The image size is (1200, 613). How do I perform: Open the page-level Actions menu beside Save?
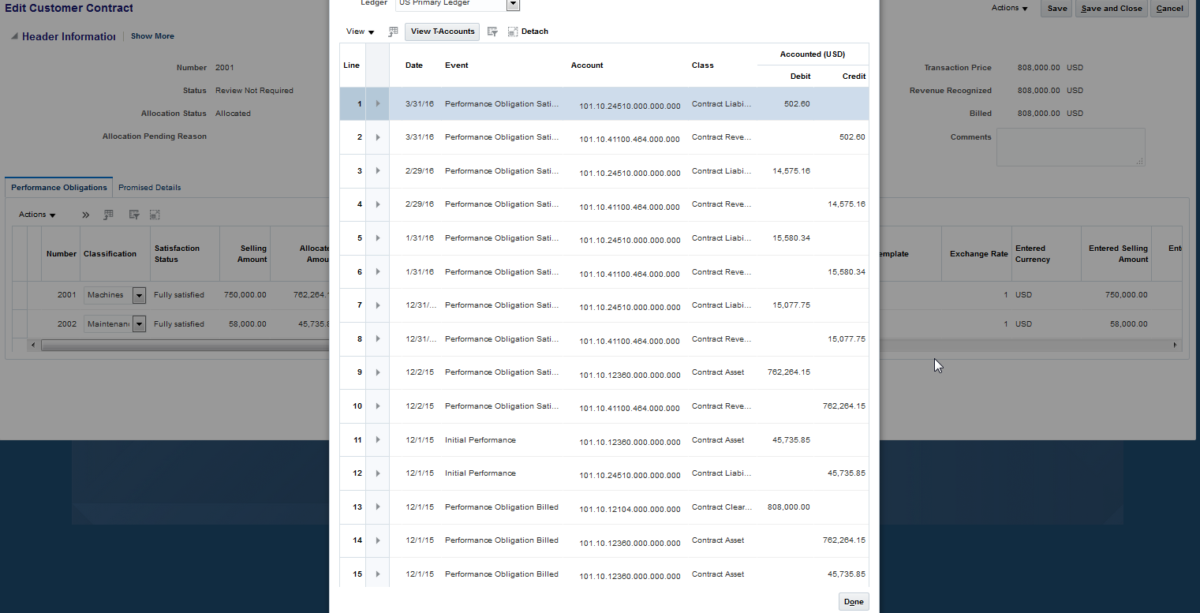[x=1010, y=8]
